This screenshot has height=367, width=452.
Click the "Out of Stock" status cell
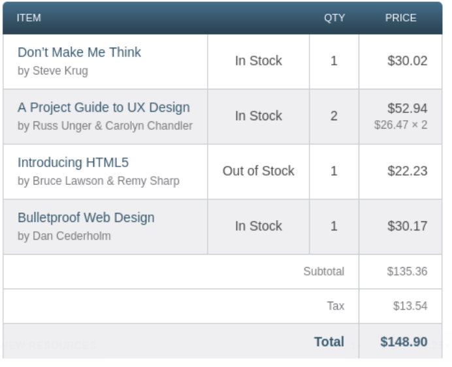pos(258,171)
